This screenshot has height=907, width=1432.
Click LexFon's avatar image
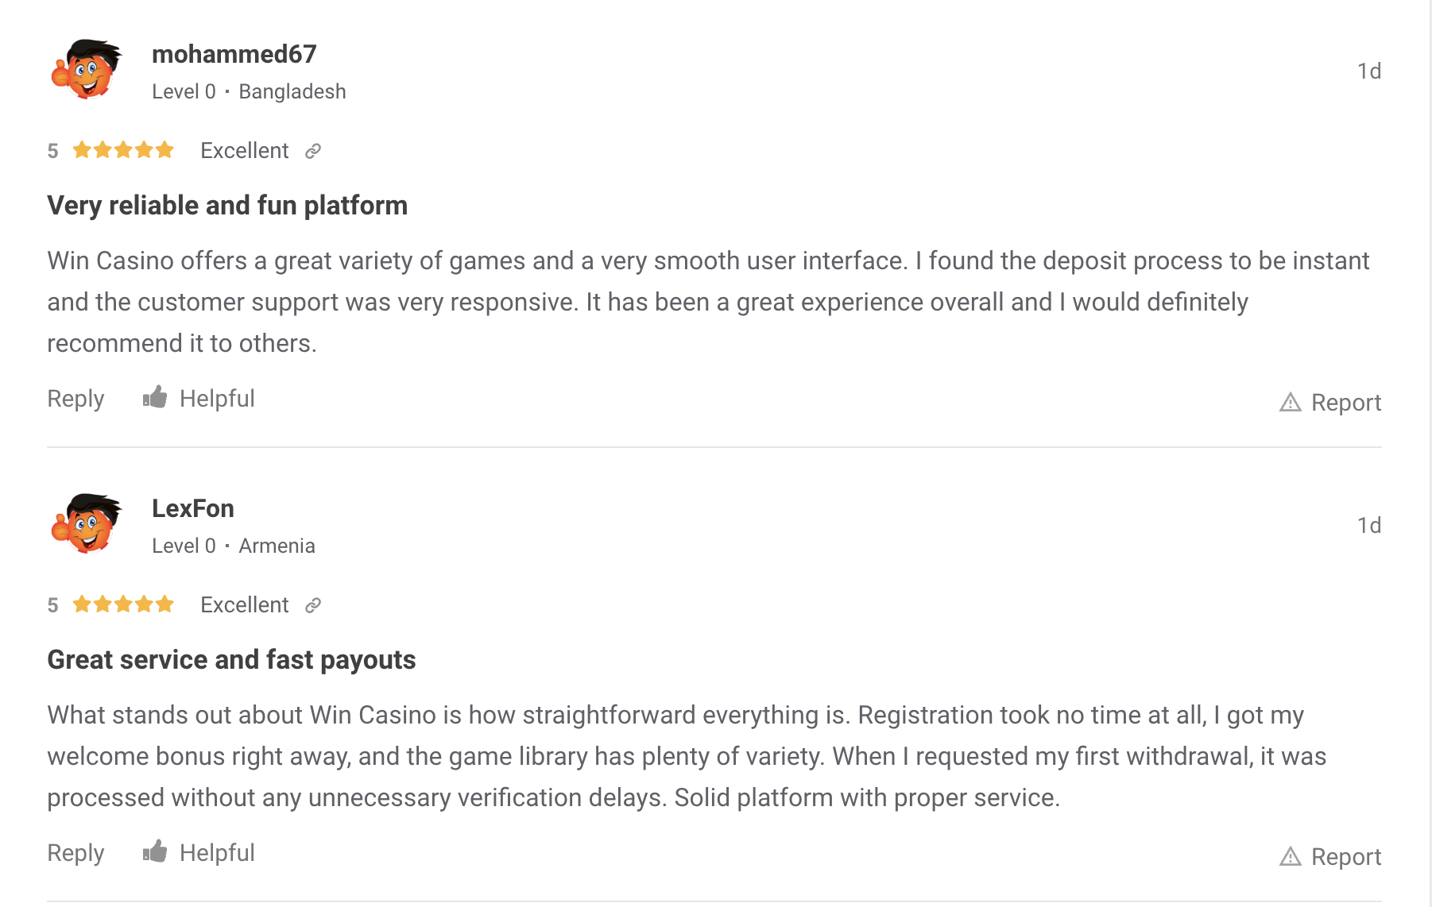(x=87, y=523)
